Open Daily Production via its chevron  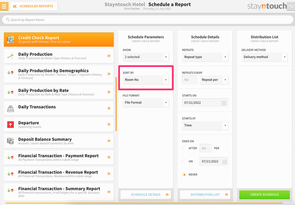tap(109, 56)
